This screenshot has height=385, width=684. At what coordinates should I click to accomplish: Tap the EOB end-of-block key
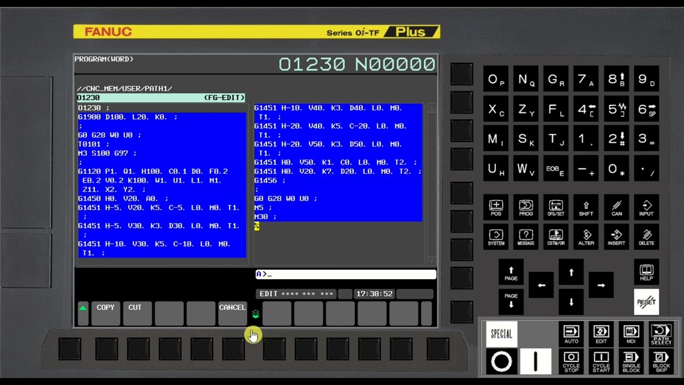point(556,169)
